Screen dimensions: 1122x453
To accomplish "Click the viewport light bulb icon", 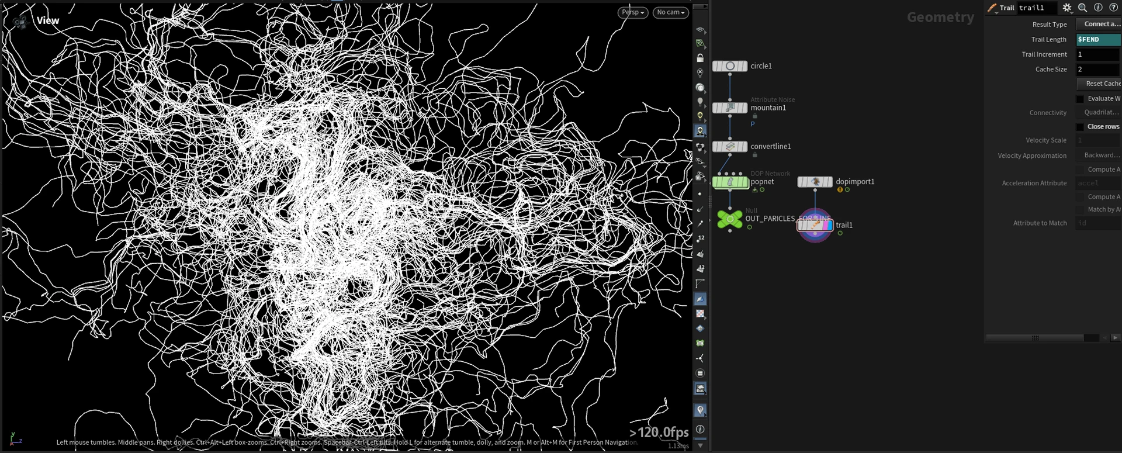I will [700, 102].
